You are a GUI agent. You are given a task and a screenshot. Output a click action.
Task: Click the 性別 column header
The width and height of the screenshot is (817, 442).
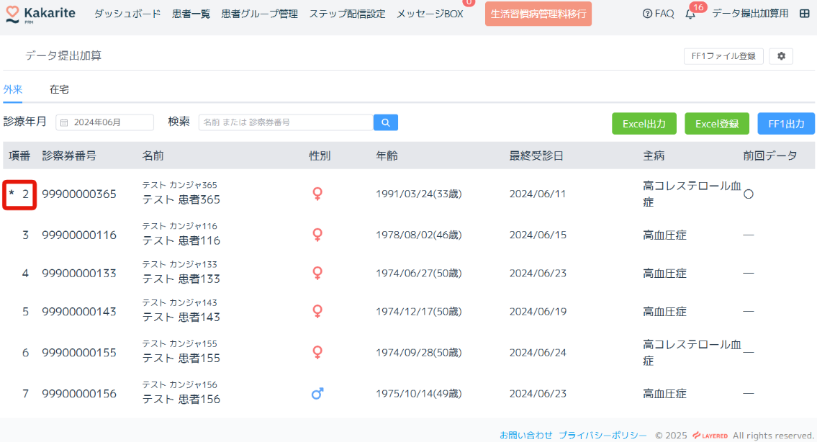[x=320, y=155]
